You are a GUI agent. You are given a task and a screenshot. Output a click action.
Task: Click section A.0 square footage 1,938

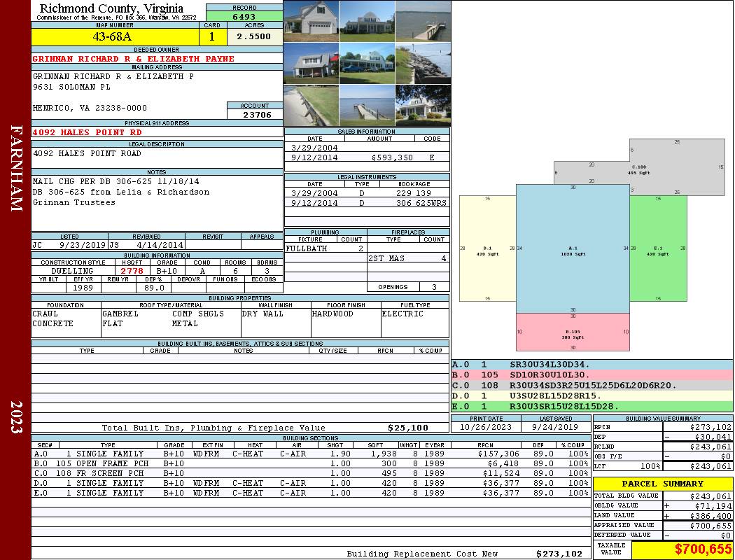coord(384,454)
